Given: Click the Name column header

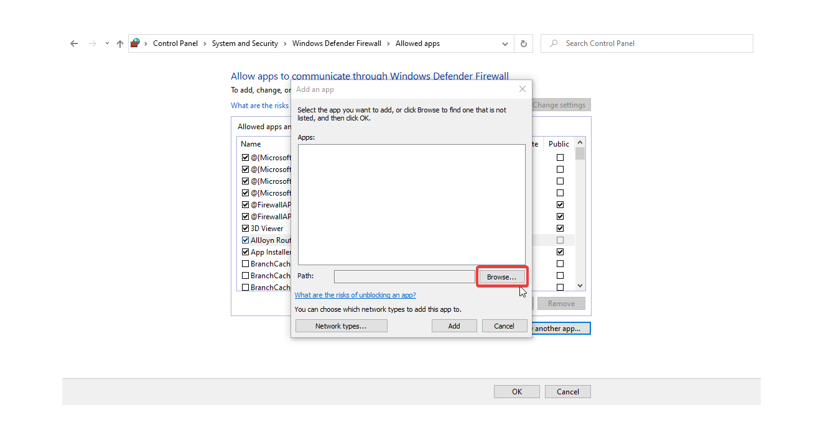Looking at the screenshot, I should 251,144.
